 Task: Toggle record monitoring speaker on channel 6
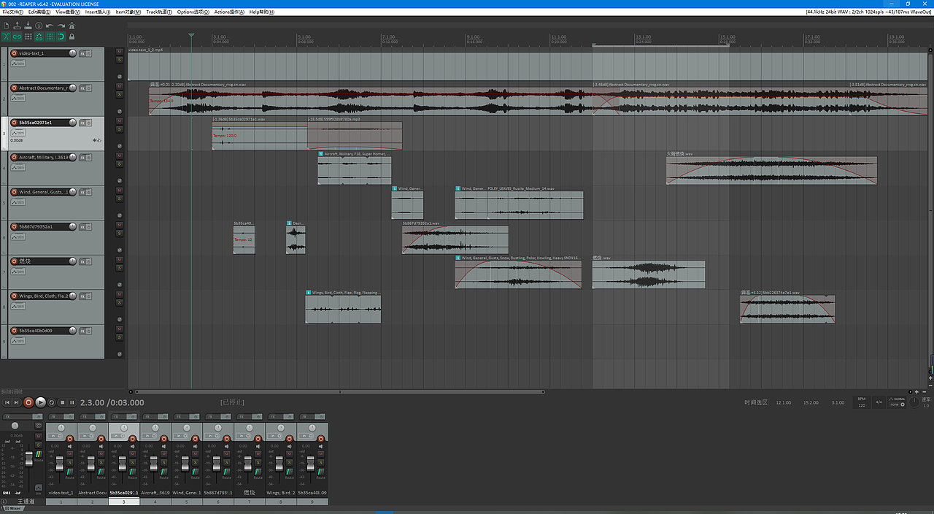click(x=227, y=446)
